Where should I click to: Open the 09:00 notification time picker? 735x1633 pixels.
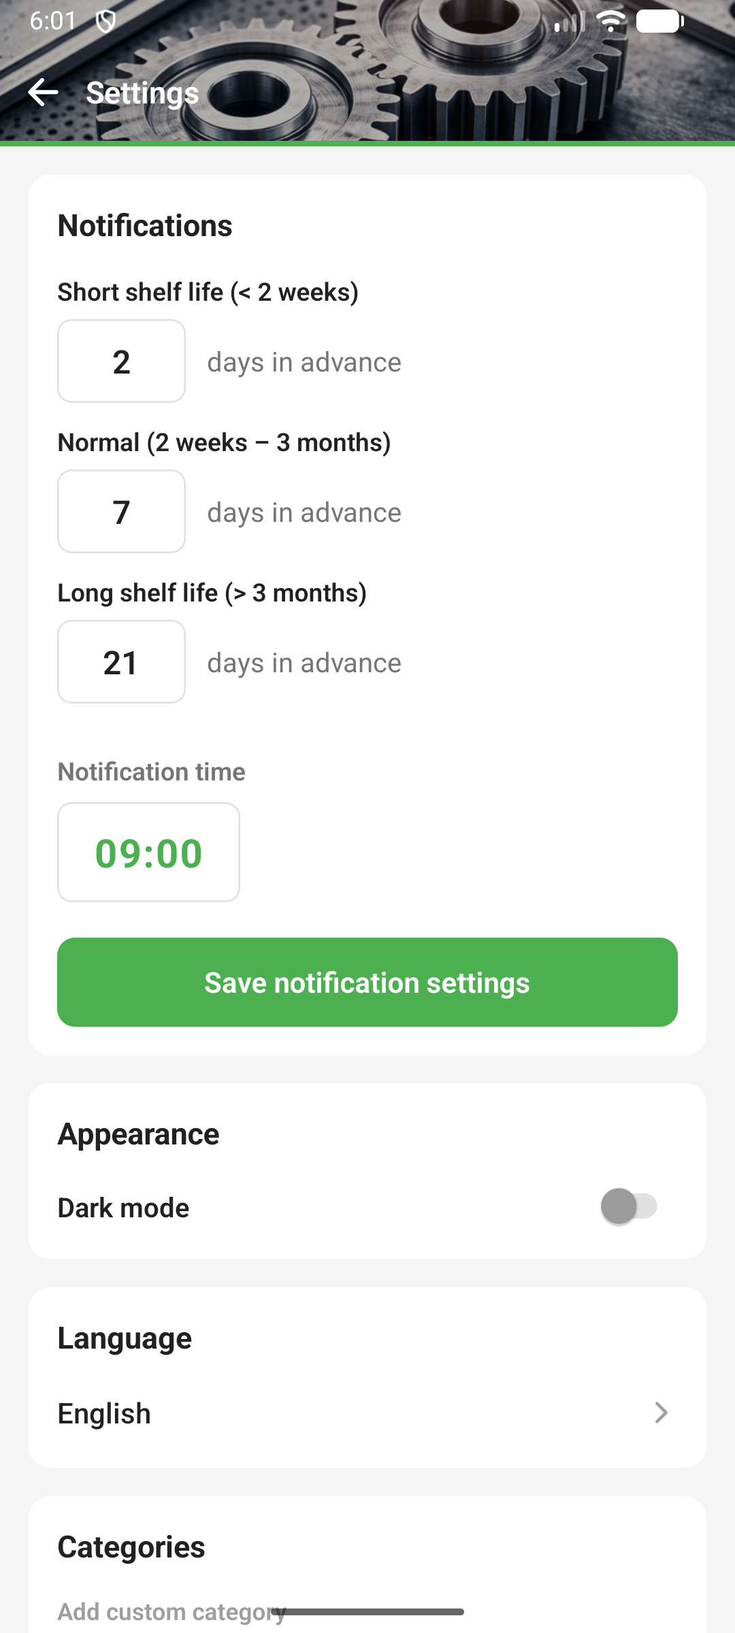click(148, 853)
